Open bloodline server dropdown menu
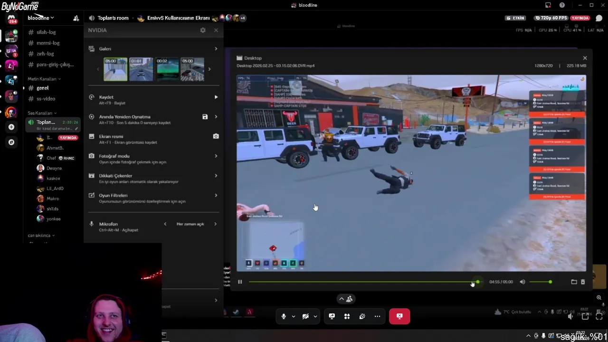This screenshot has height=342, width=608. point(41,18)
